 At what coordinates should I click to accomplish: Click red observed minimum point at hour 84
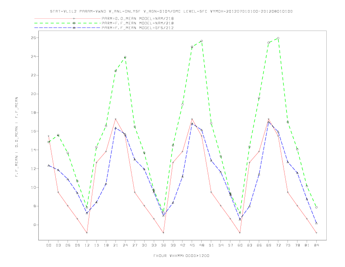316,233
